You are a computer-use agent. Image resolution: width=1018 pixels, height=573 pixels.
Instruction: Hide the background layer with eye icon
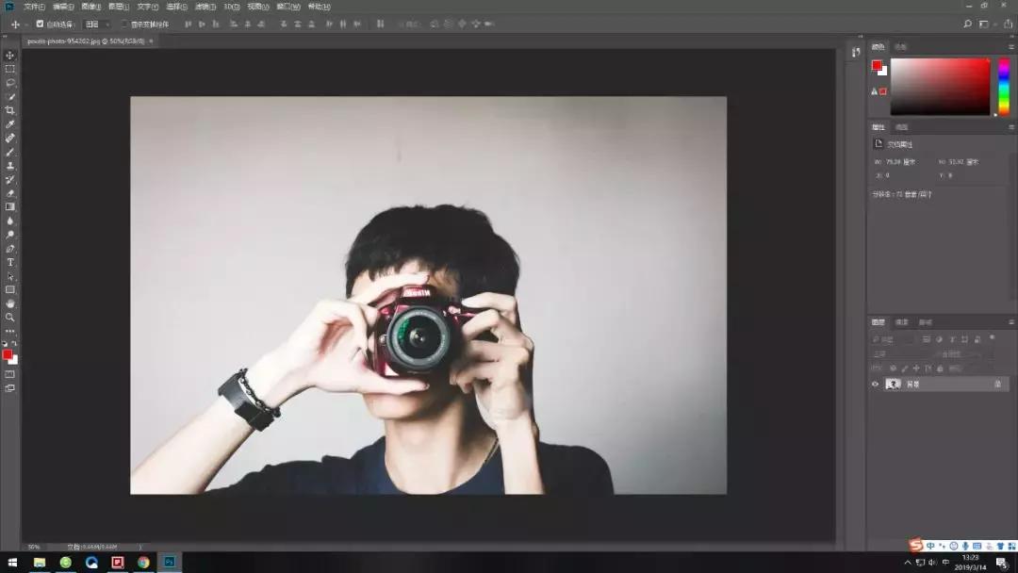875,385
